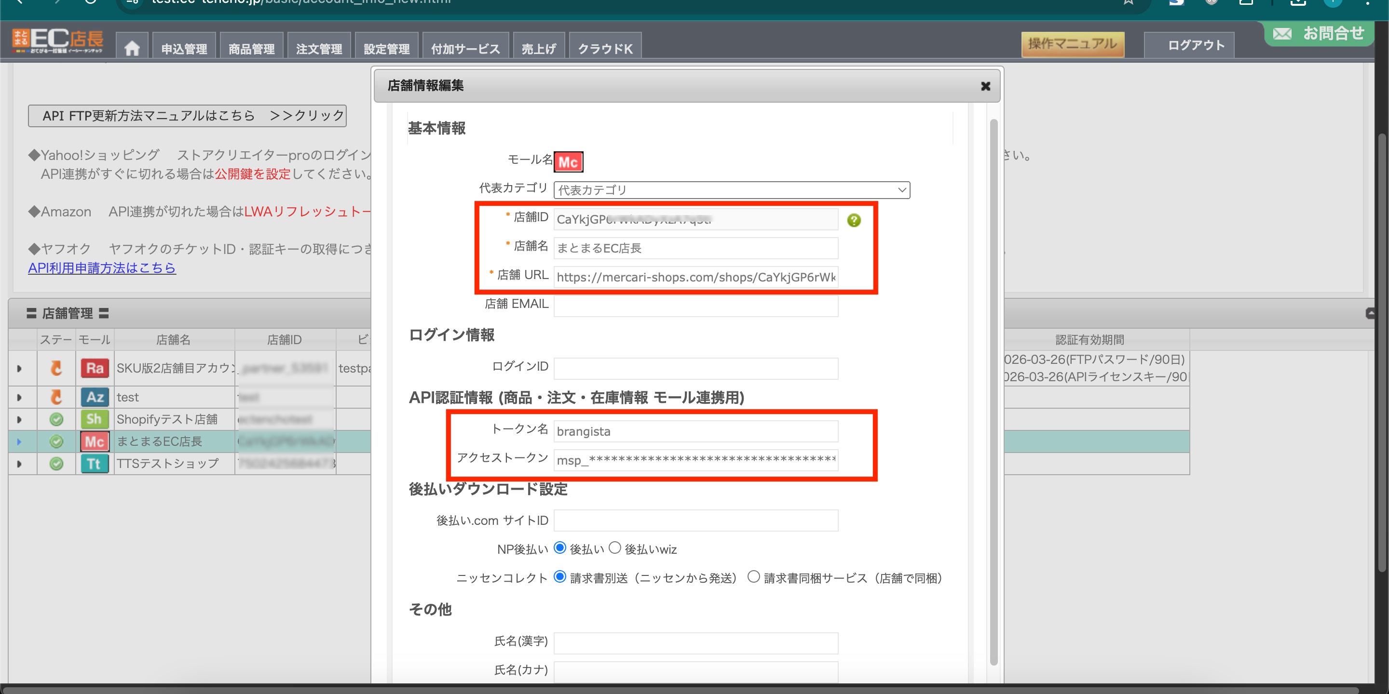Viewport: 1389px width, 694px height.
Task: Open the 注文管理 menu tab
Action: [319, 49]
